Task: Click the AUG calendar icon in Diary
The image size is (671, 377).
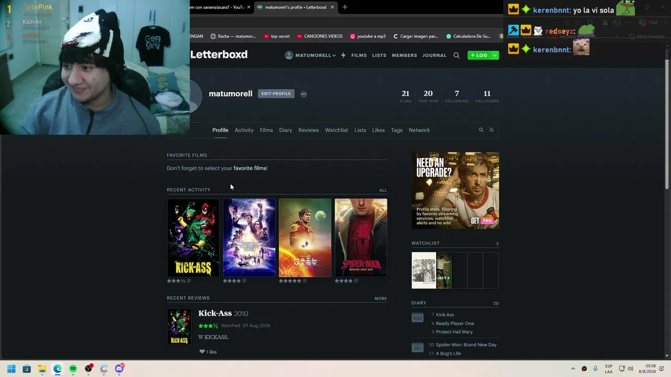Action: [x=417, y=317]
